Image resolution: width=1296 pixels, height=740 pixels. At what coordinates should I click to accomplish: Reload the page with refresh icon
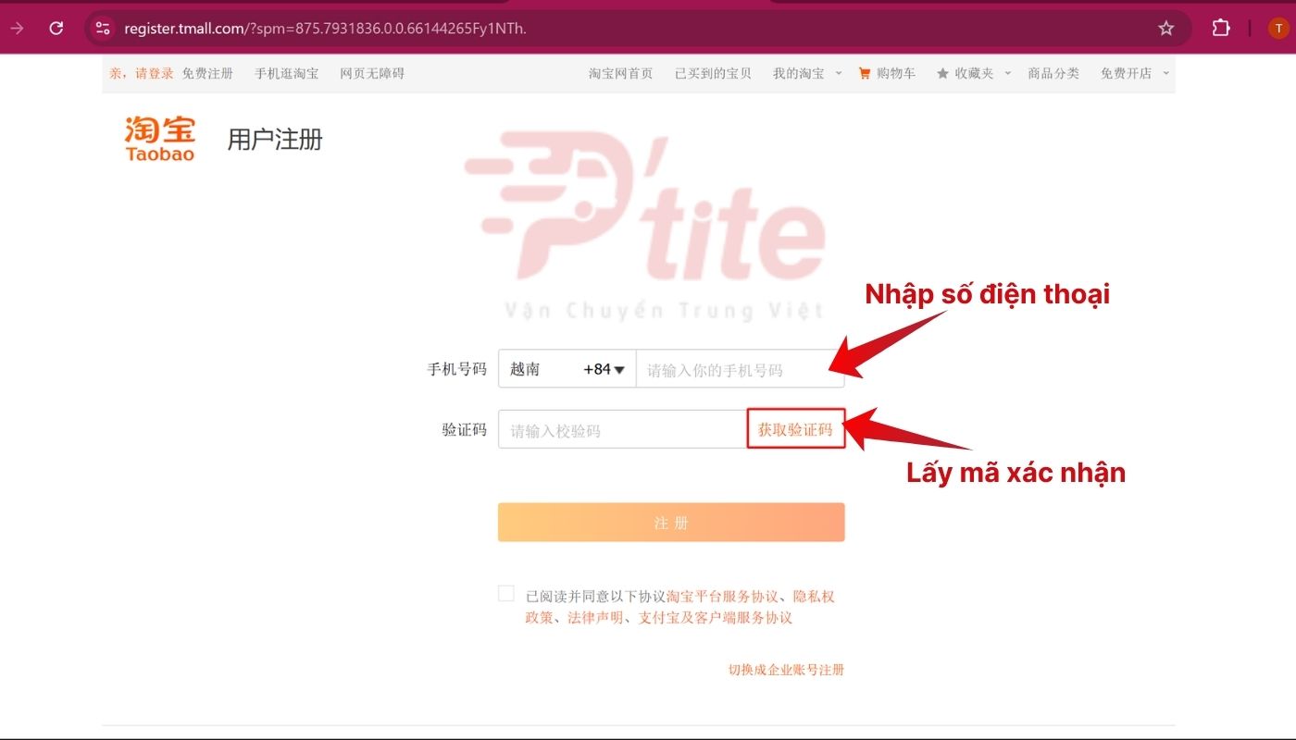(56, 28)
